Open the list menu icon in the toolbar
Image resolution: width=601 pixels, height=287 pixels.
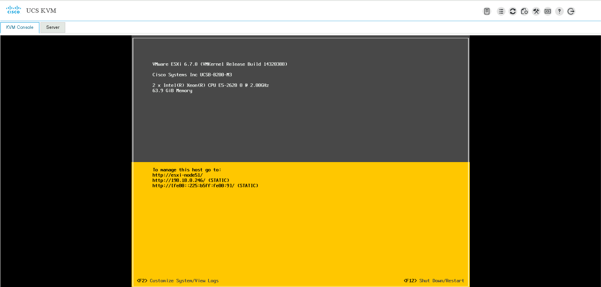[501, 11]
